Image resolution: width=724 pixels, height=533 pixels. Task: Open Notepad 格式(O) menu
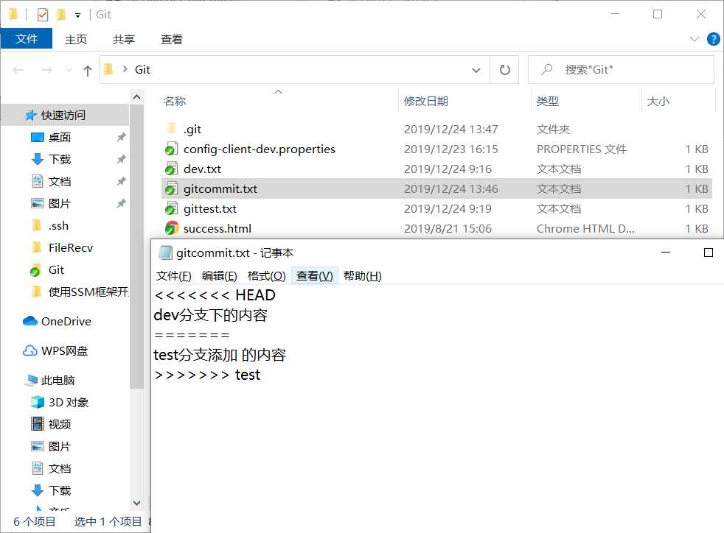(x=266, y=276)
